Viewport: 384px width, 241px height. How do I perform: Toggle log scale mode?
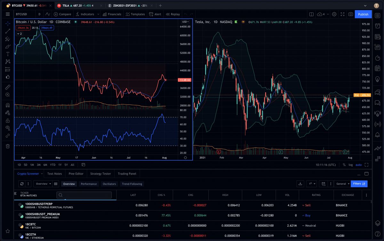point(350,165)
